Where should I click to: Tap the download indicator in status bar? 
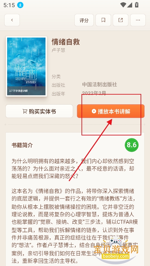point(20,5)
